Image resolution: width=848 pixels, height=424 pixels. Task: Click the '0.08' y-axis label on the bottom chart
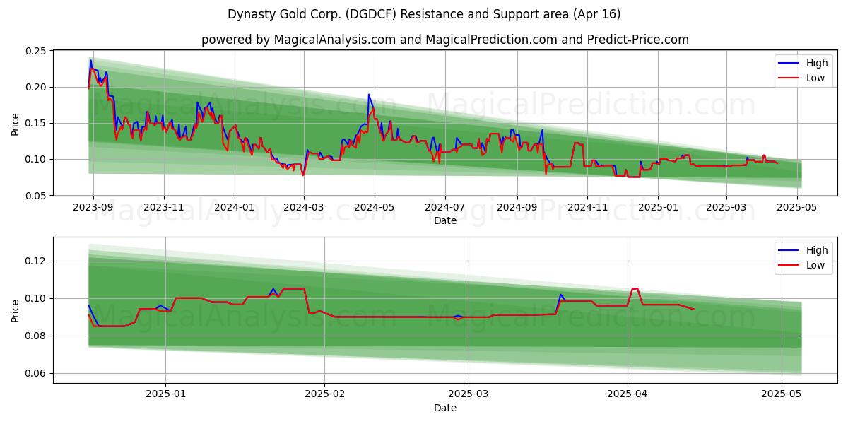[35, 336]
